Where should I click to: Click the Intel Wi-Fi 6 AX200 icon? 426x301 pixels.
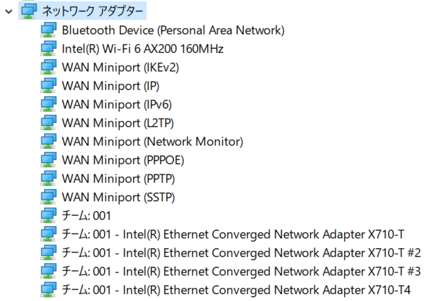[x=49, y=49]
